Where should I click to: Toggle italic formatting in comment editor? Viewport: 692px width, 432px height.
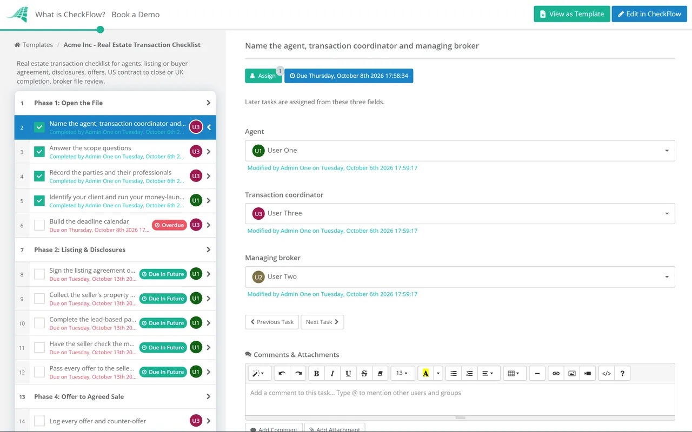click(x=332, y=373)
